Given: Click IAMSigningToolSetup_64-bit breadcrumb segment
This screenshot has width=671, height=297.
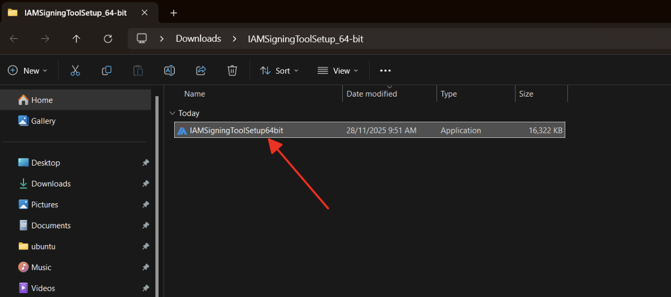Looking at the screenshot, I should (305, 39).
